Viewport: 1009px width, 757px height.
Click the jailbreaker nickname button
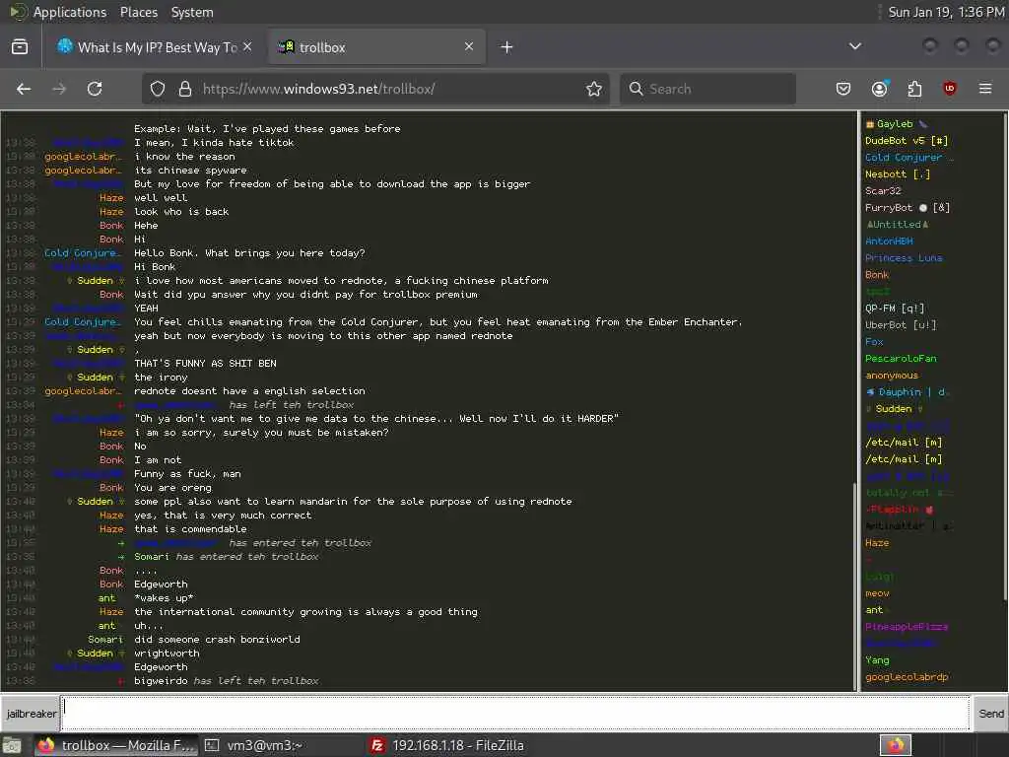[31, 714]
